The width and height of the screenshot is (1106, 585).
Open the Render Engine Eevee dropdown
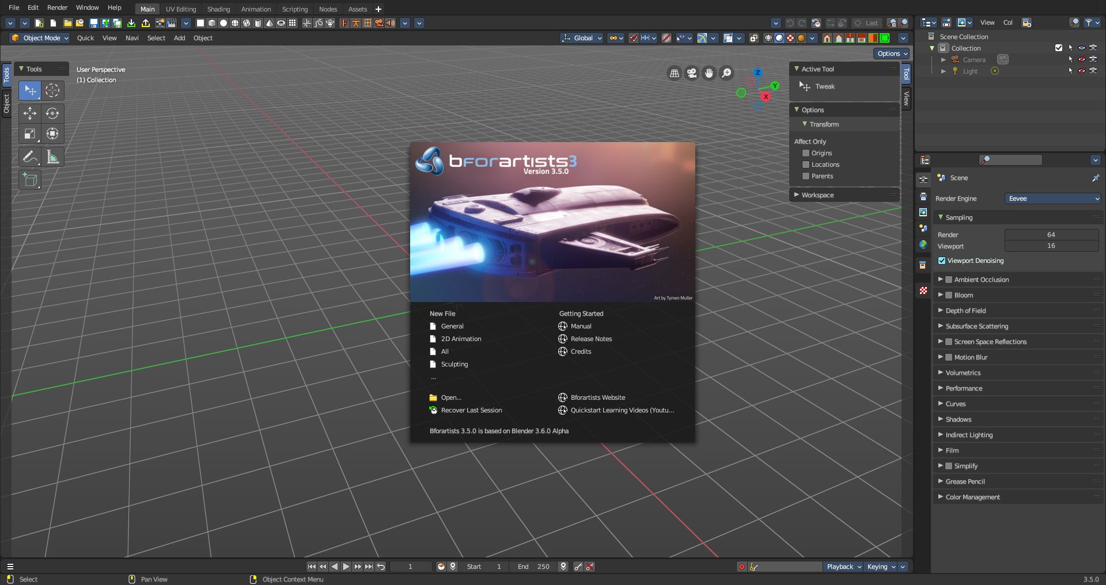tap(1052, 198)
